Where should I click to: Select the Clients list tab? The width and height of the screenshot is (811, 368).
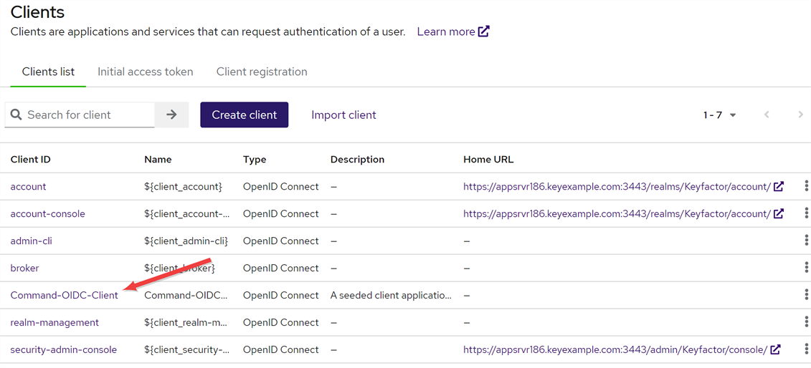coord(48,72)
